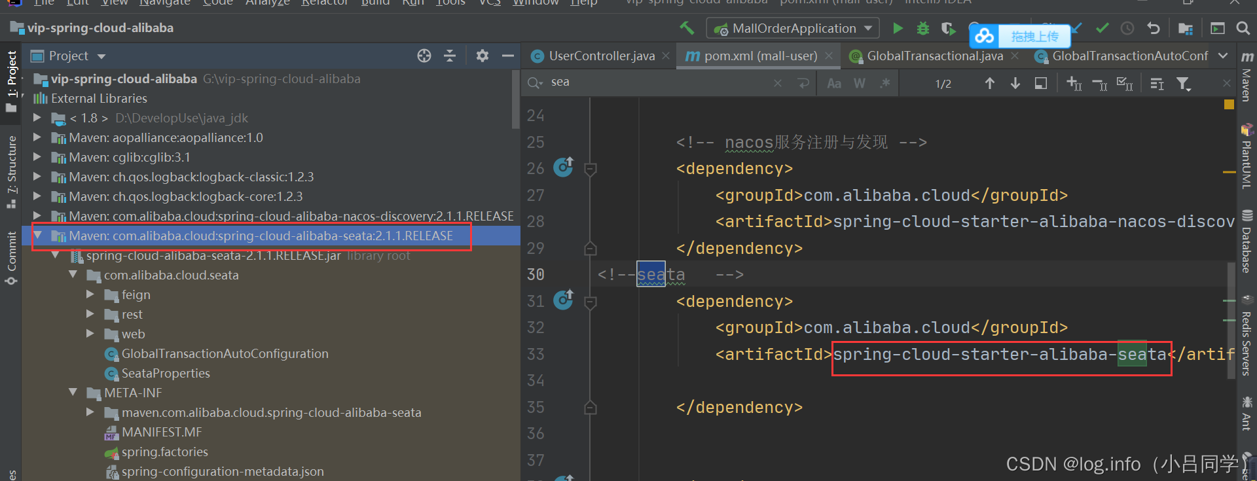This screenshot has width=1257, height=481.
Task: Fold dependency block at line 26
Action: pyautogui.click(x=590, y=169)
